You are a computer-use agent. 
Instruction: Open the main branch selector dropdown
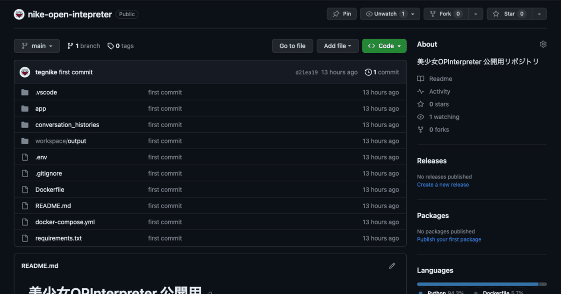pos(37,46)
